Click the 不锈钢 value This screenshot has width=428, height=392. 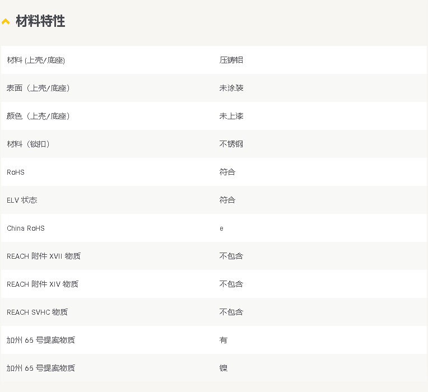tap(231, 144)
